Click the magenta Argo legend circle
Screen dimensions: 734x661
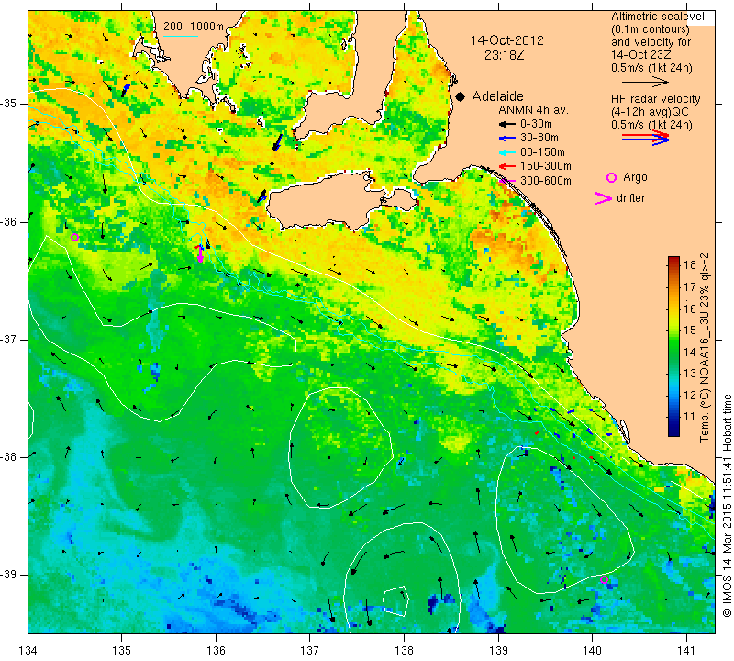[611, 177]
